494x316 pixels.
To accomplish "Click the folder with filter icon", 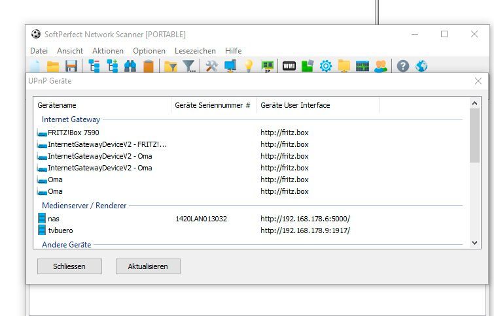I will coord(170,67).
